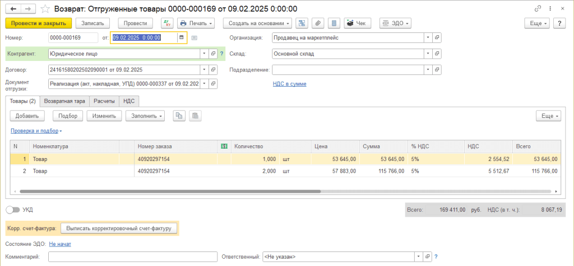Toggle the УКД switch
Screen dimensions: 574x266
pyautogui.click(x=12, y=210)
